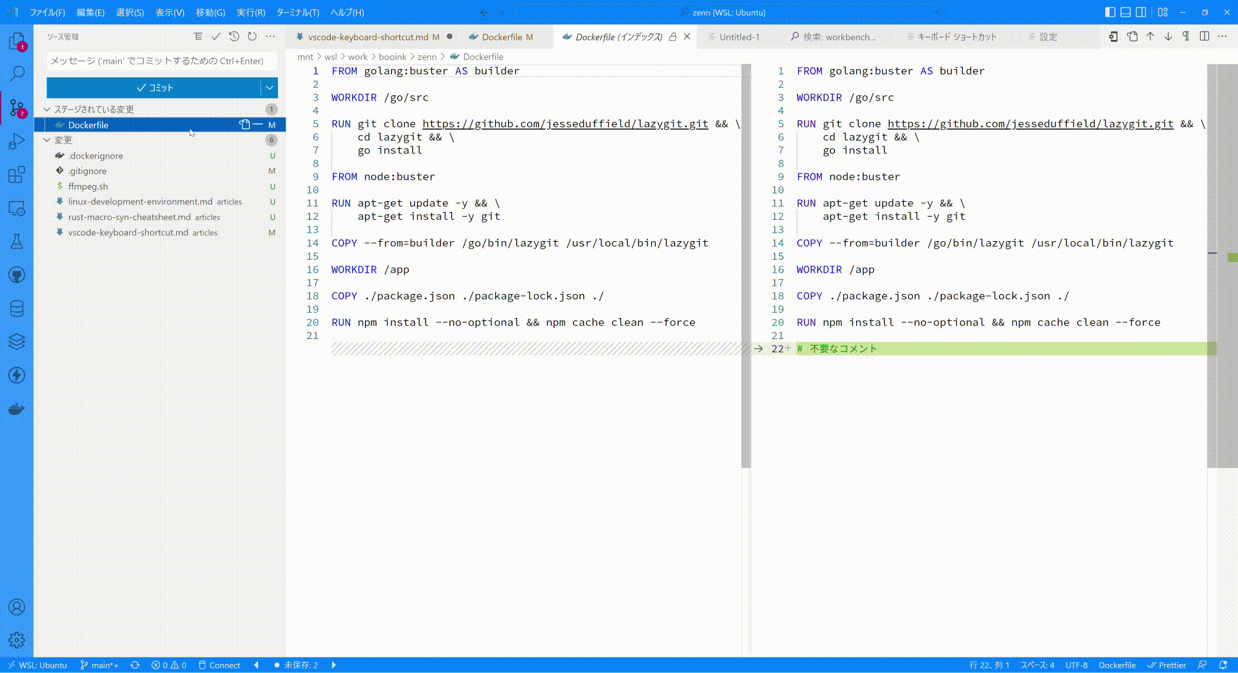Open the Testing flask icon view
The height and width of the screenshot is (673, 1238).
[x=17, y=242]
